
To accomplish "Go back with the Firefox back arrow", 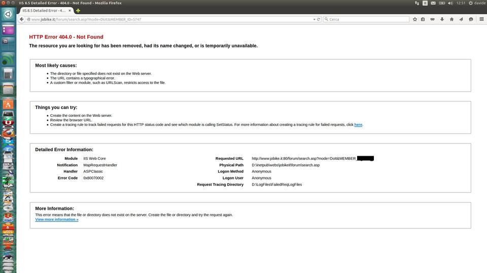I will click(x=21, y=19).
